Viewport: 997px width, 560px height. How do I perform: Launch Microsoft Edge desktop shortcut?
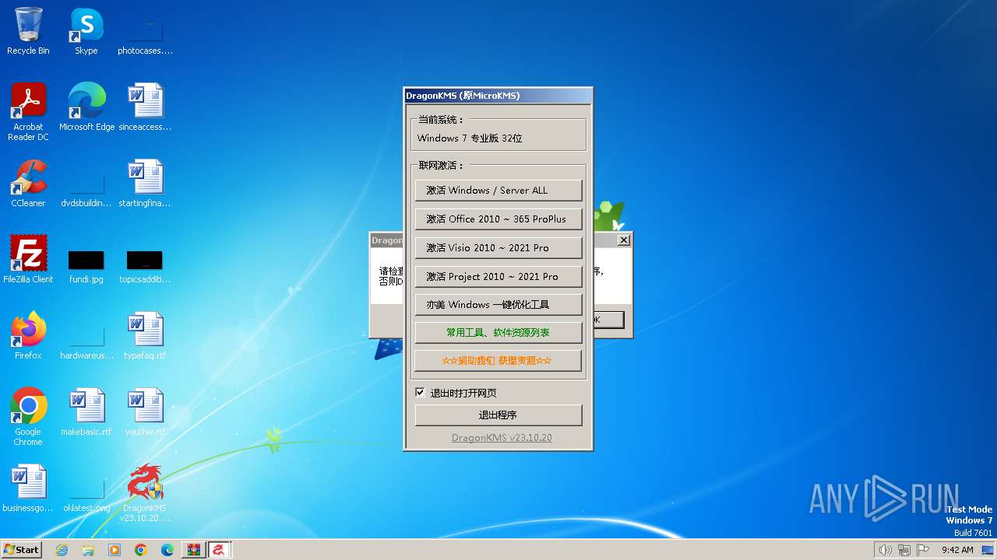point(86,107)
